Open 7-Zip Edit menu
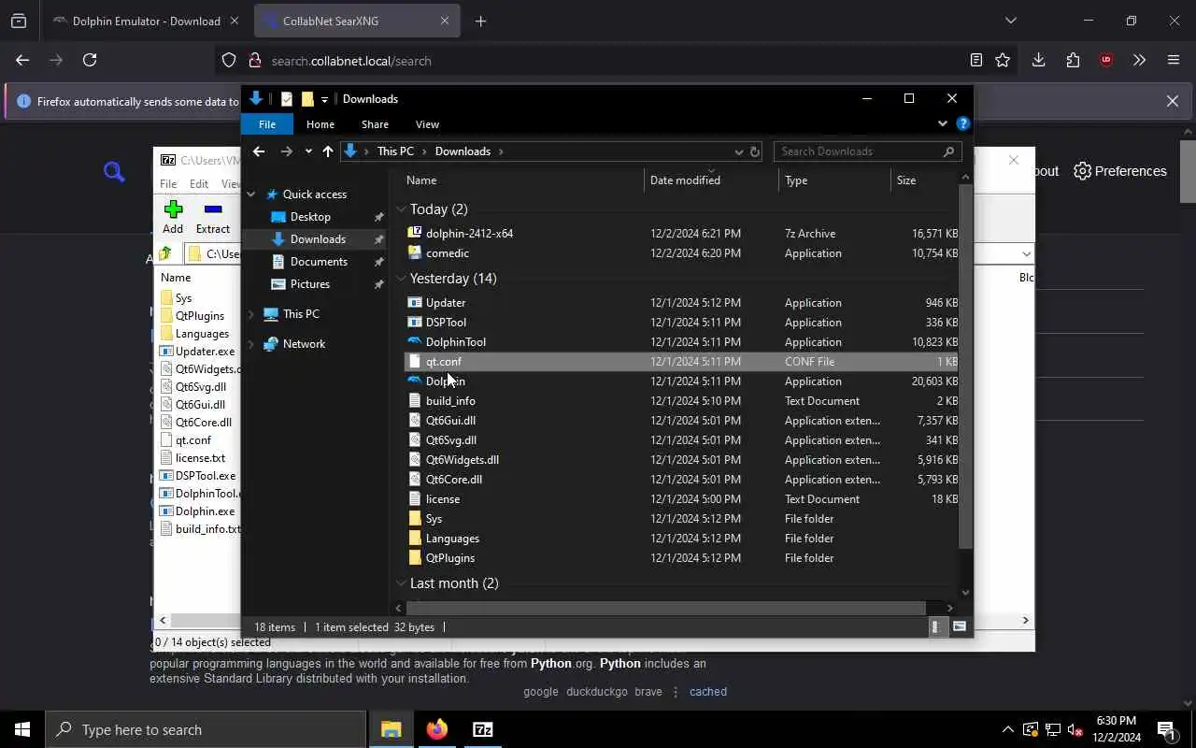Screen dimensions: 1196x748 [199, 184]
